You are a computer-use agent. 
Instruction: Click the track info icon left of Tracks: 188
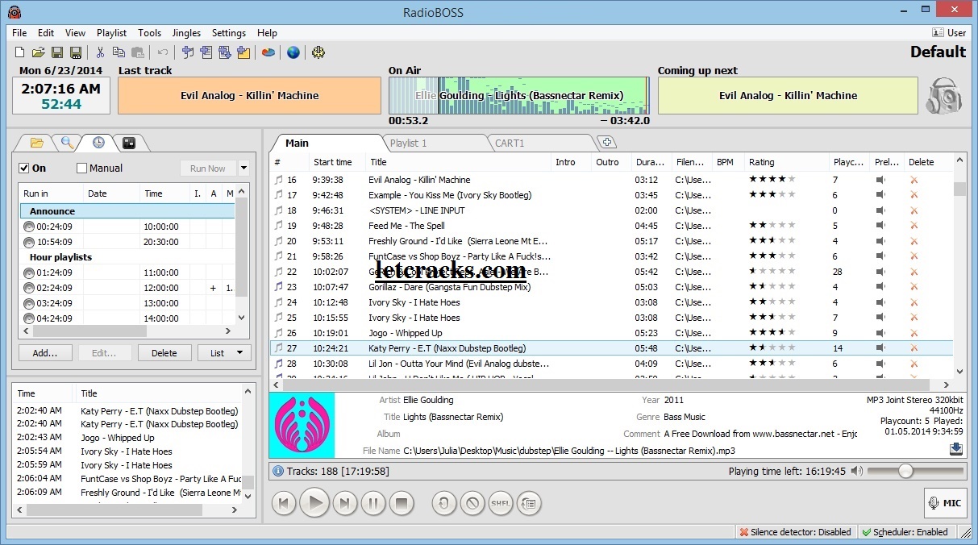278,471
